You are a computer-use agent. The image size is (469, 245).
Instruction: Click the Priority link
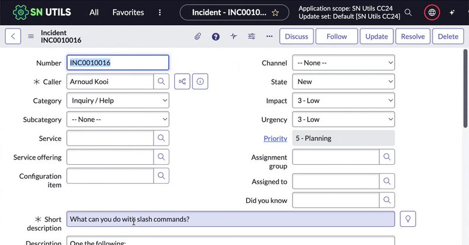(x=275, y=139)
